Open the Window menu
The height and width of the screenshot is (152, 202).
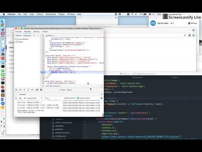(x=71, y=14)
